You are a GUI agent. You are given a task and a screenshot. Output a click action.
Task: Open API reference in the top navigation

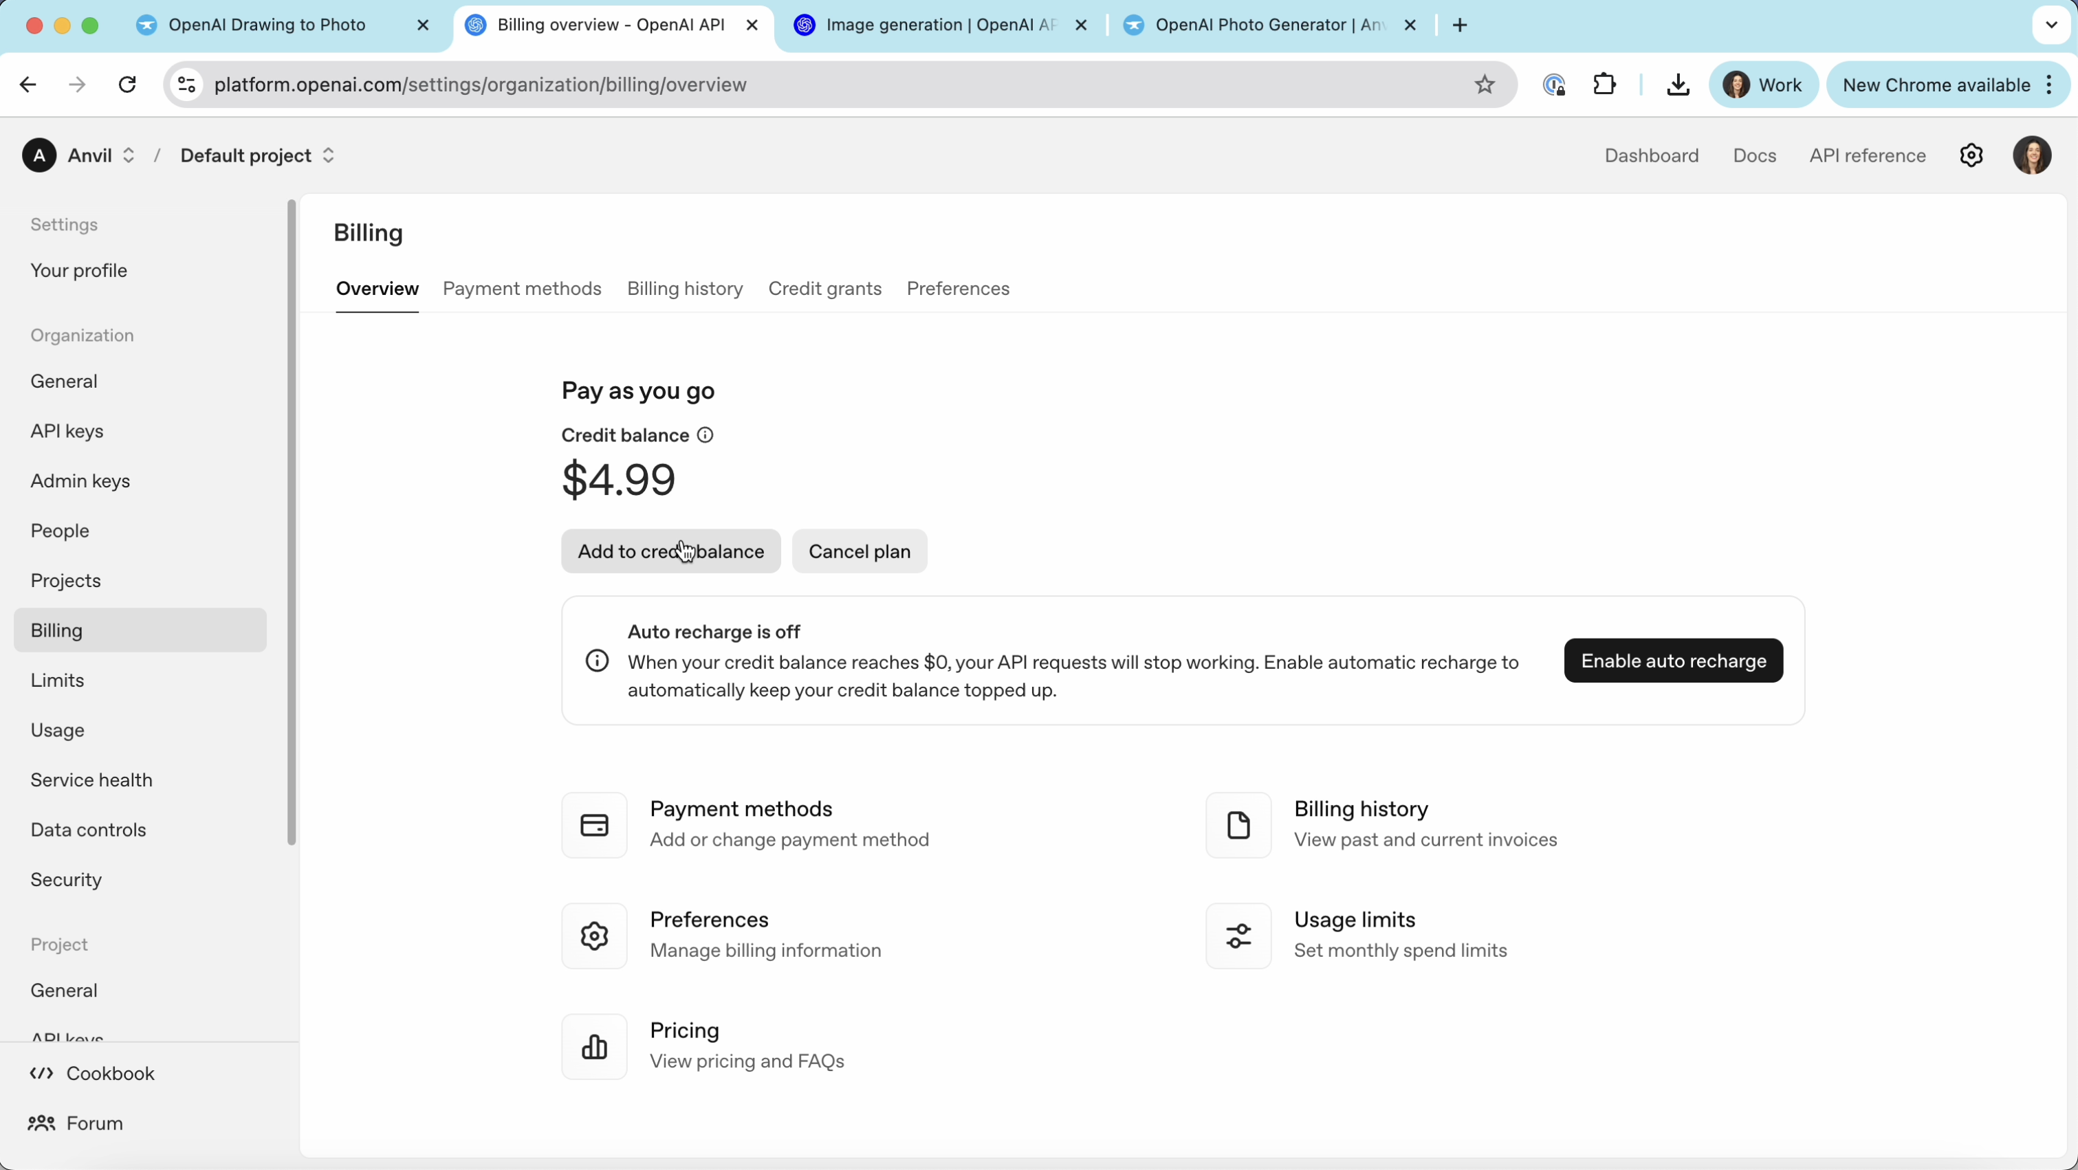[1868, 155]
